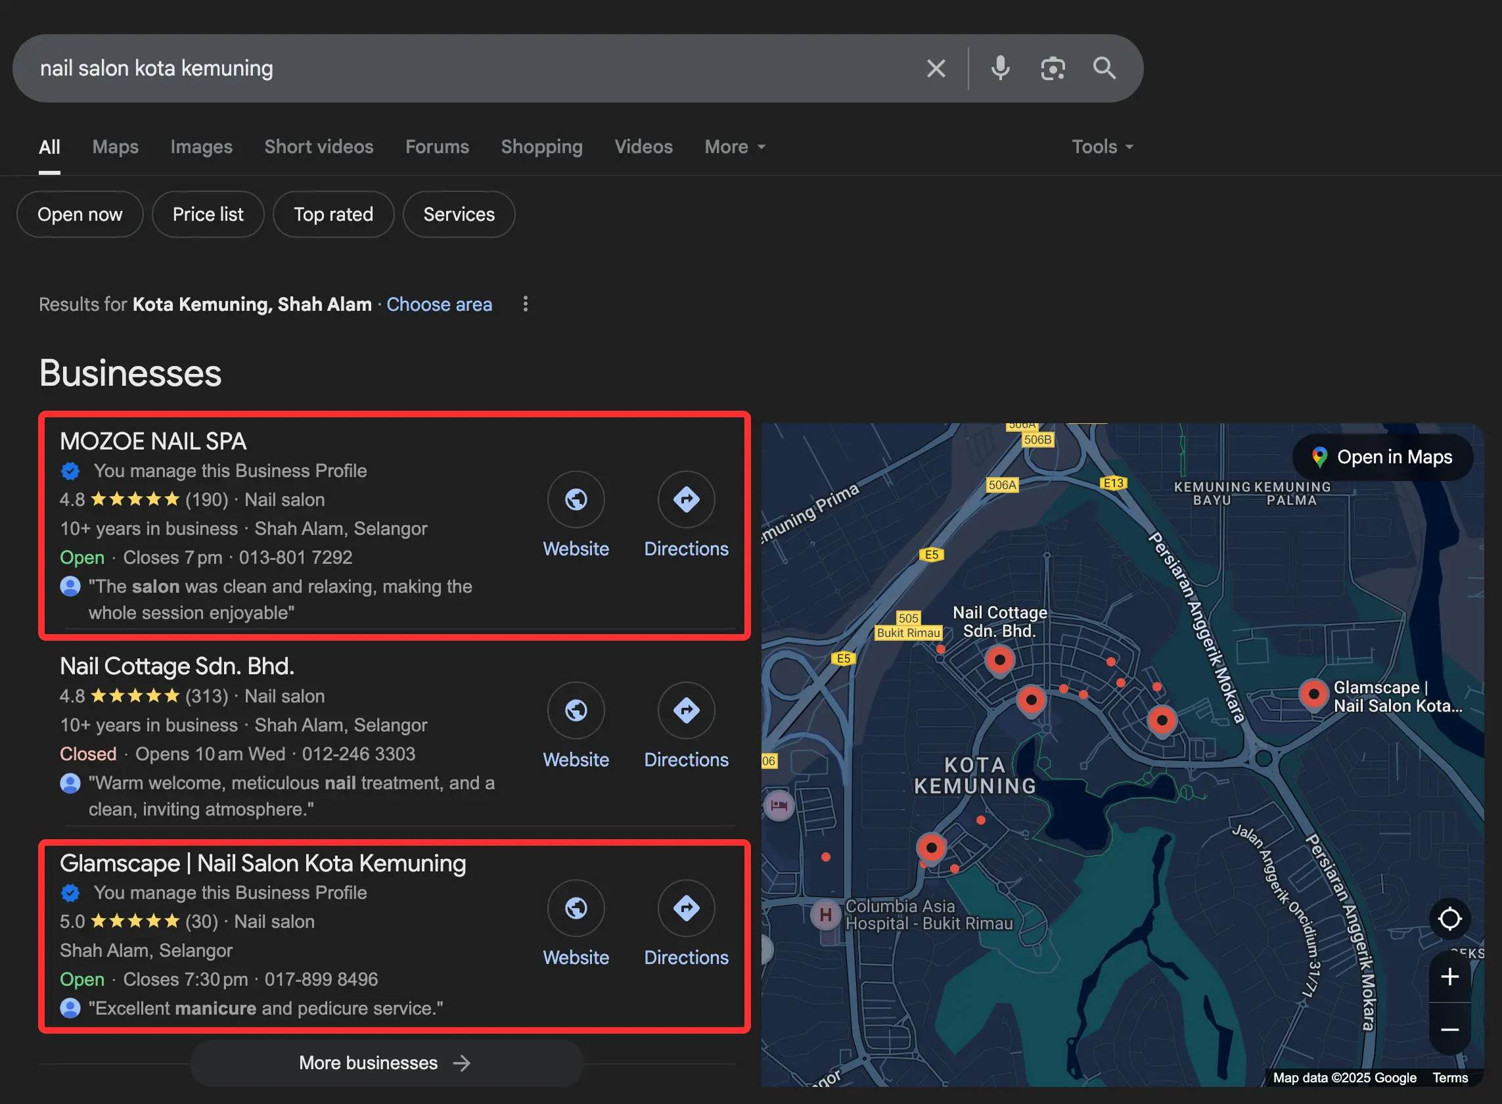Switch to the Maps tab
The image size is (1502, 1104).
click(x=116, y=147)
